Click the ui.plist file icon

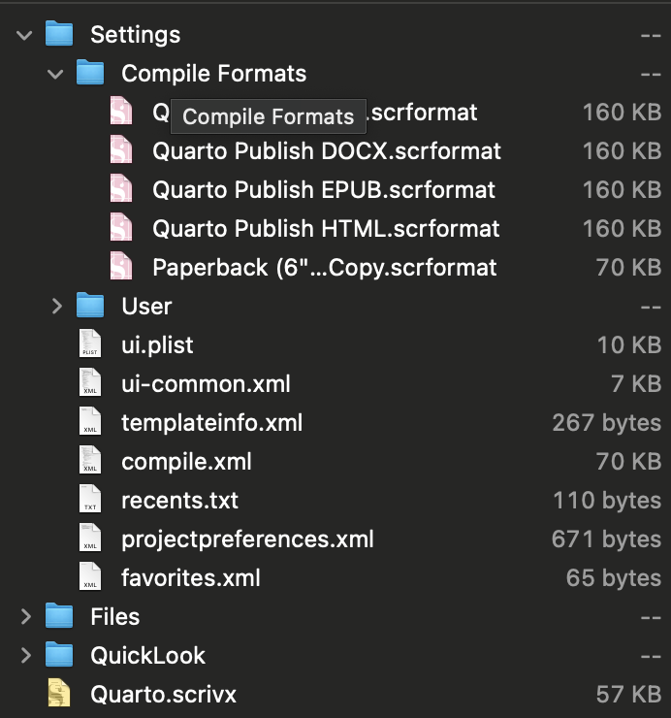pyautogui.click(x=90, y=344)
